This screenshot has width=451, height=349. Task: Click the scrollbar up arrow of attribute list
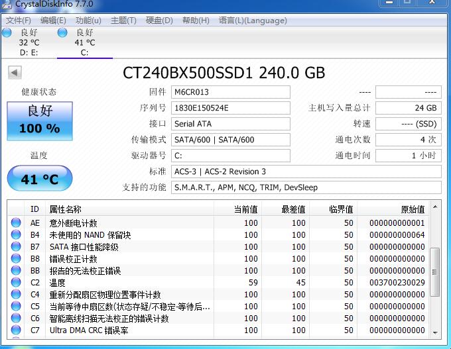click(x=435, y=207)
